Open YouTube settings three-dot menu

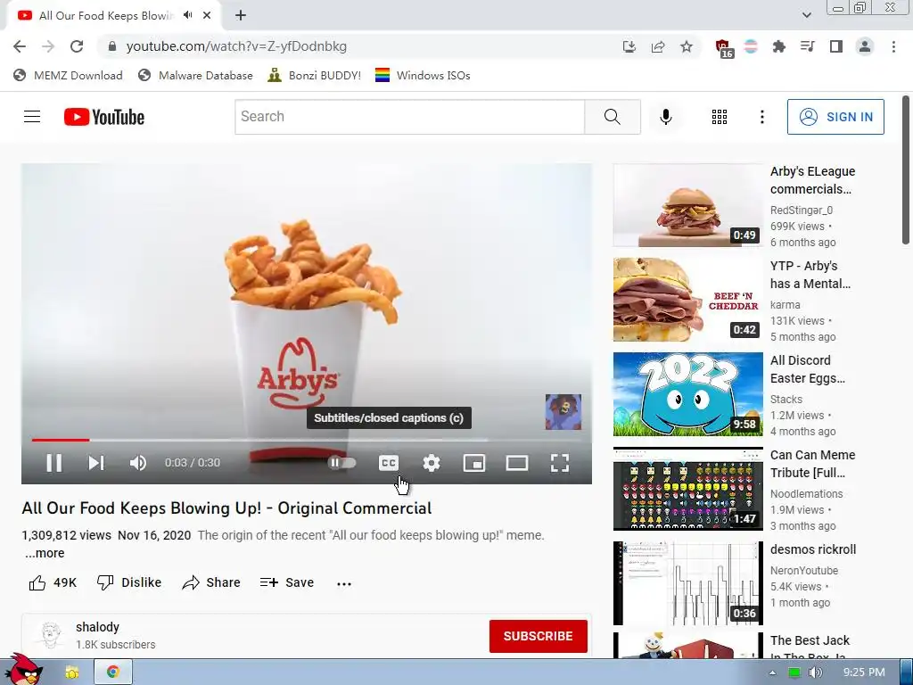point(761,117)
